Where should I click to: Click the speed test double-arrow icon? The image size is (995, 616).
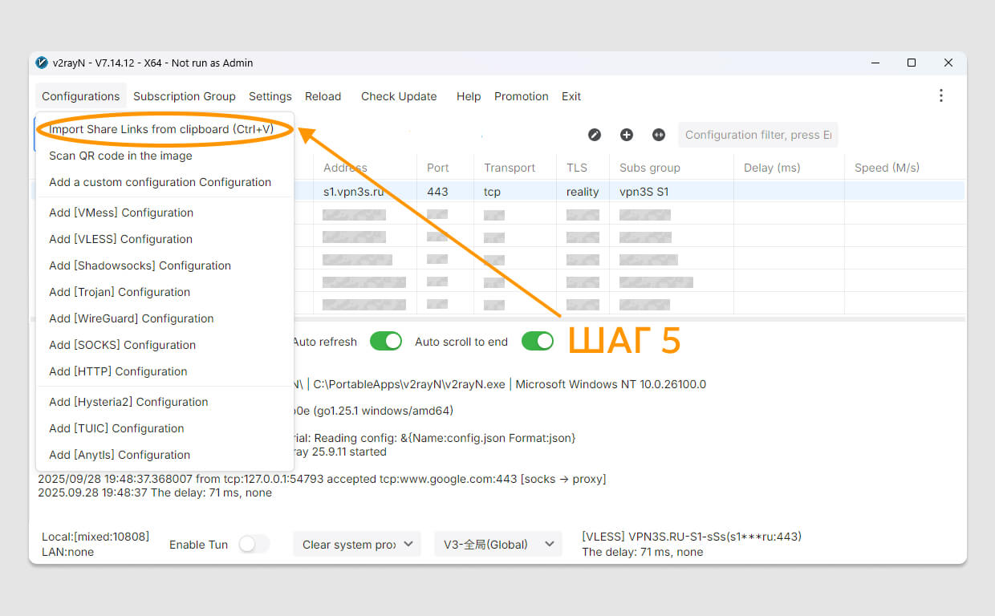659,135
